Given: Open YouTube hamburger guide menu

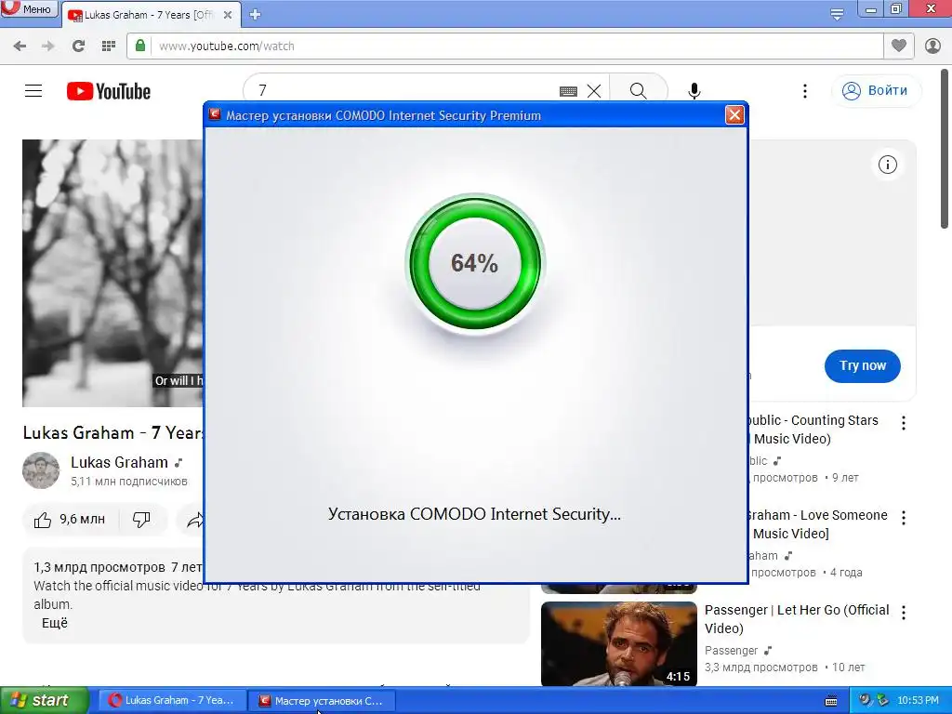Looking at the screenshot, I should click(33, 91).
